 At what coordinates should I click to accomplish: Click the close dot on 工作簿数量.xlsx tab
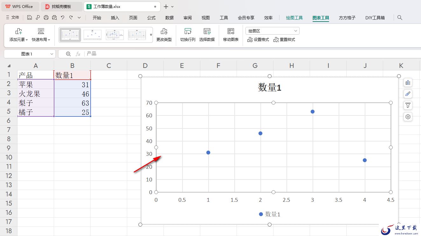click(155, 7)
